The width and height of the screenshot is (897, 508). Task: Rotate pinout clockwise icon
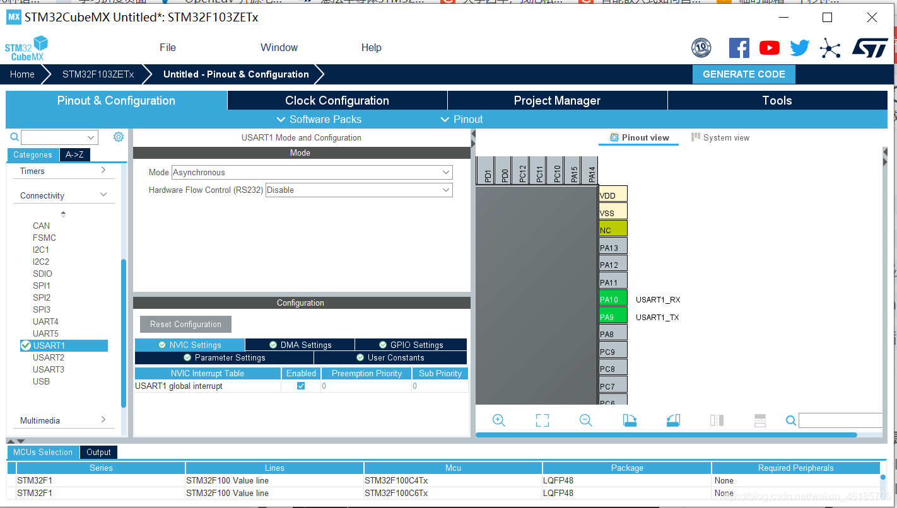coord(630,420)
